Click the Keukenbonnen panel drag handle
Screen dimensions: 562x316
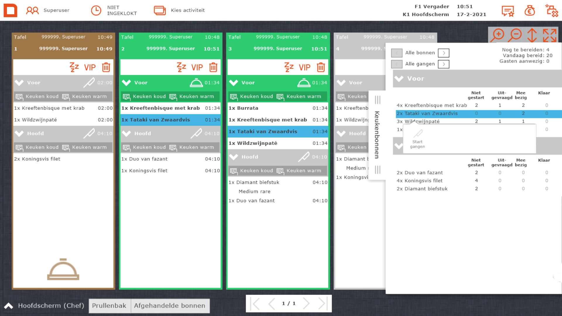pyautogui.click(x=377, y=100)
